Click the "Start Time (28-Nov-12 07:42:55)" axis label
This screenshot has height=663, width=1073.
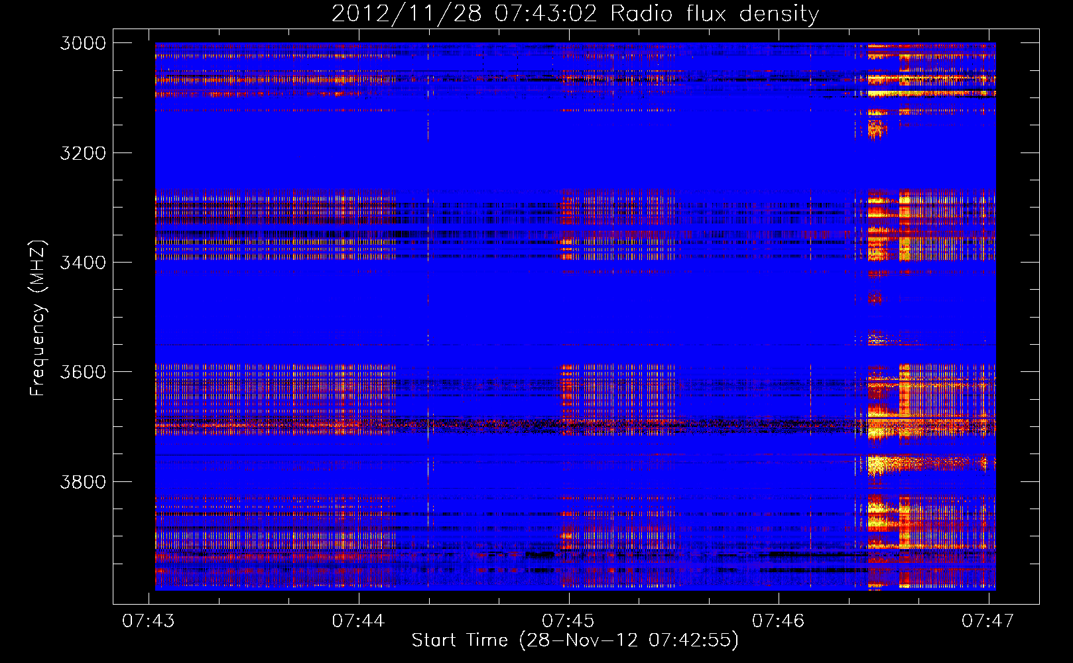pos(575,640)
